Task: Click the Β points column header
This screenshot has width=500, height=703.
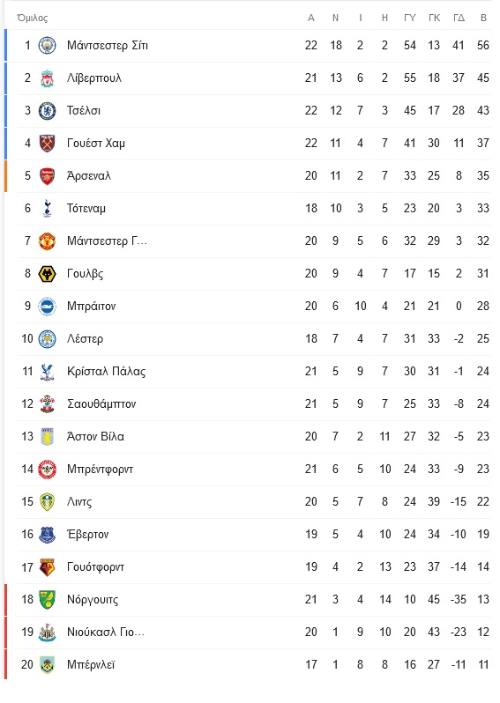Action: [483, 18]
